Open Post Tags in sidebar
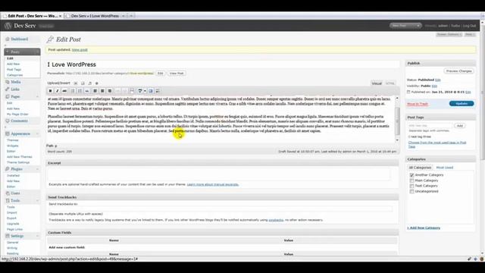This screenshot has width=485, height=273. tap(14, 69)
